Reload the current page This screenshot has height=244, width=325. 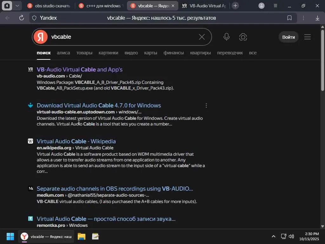[x=21, y=18]
